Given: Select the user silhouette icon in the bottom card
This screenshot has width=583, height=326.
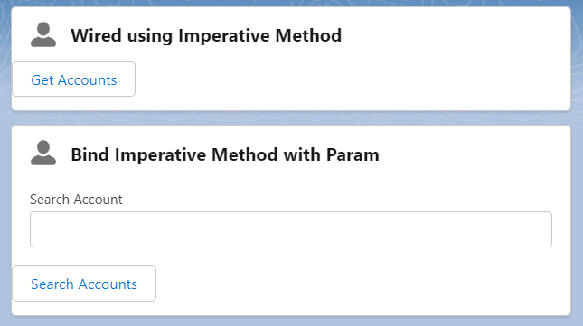Looking at the screenshot, I should pos(43,153).
